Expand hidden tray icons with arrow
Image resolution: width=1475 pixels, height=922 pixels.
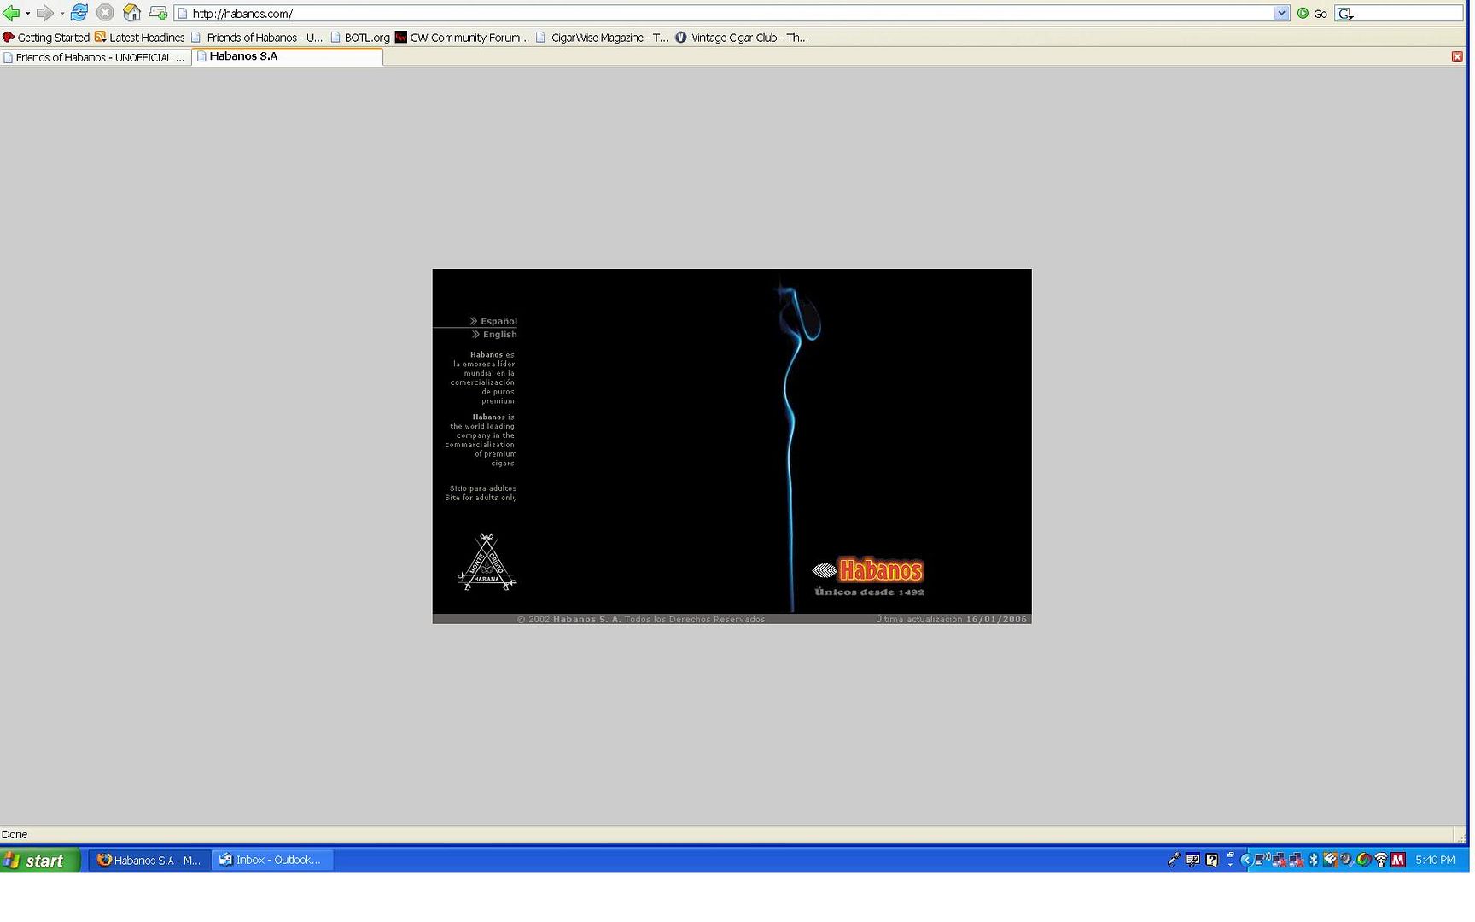click(x=1247, y=860)
